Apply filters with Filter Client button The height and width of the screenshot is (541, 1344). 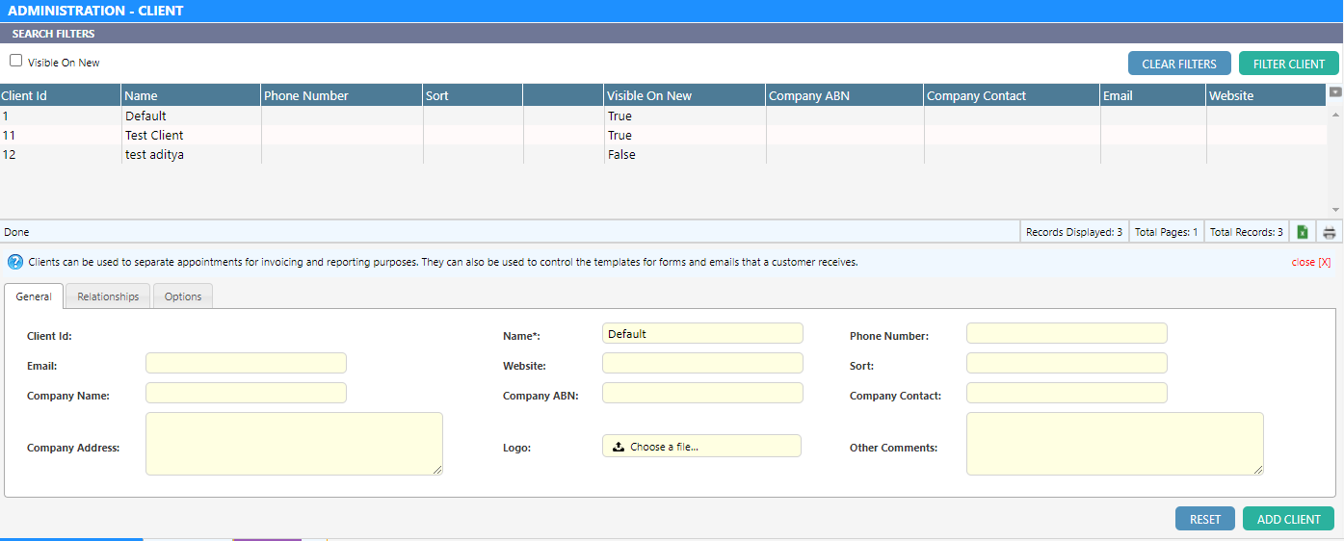(x=1288, y=64)
